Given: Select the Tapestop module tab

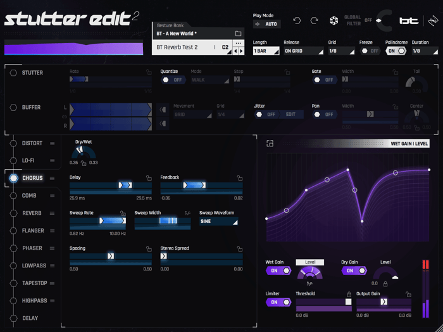Looking at the screenshot, I should tap(35, 283).
